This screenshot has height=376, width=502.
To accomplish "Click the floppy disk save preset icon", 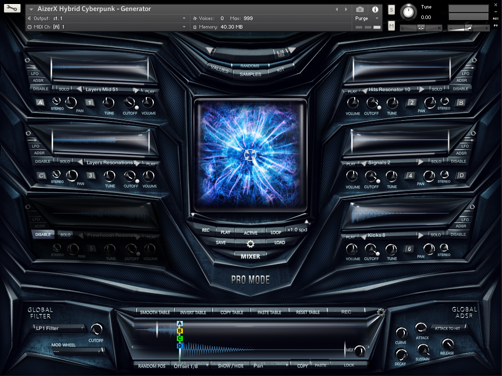I will tap(281, 54).
